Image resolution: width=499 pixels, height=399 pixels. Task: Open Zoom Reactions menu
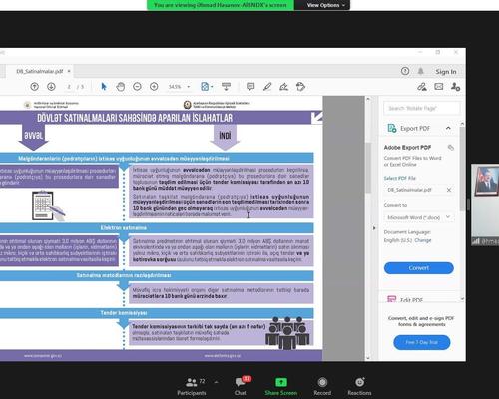coord(359,386)
